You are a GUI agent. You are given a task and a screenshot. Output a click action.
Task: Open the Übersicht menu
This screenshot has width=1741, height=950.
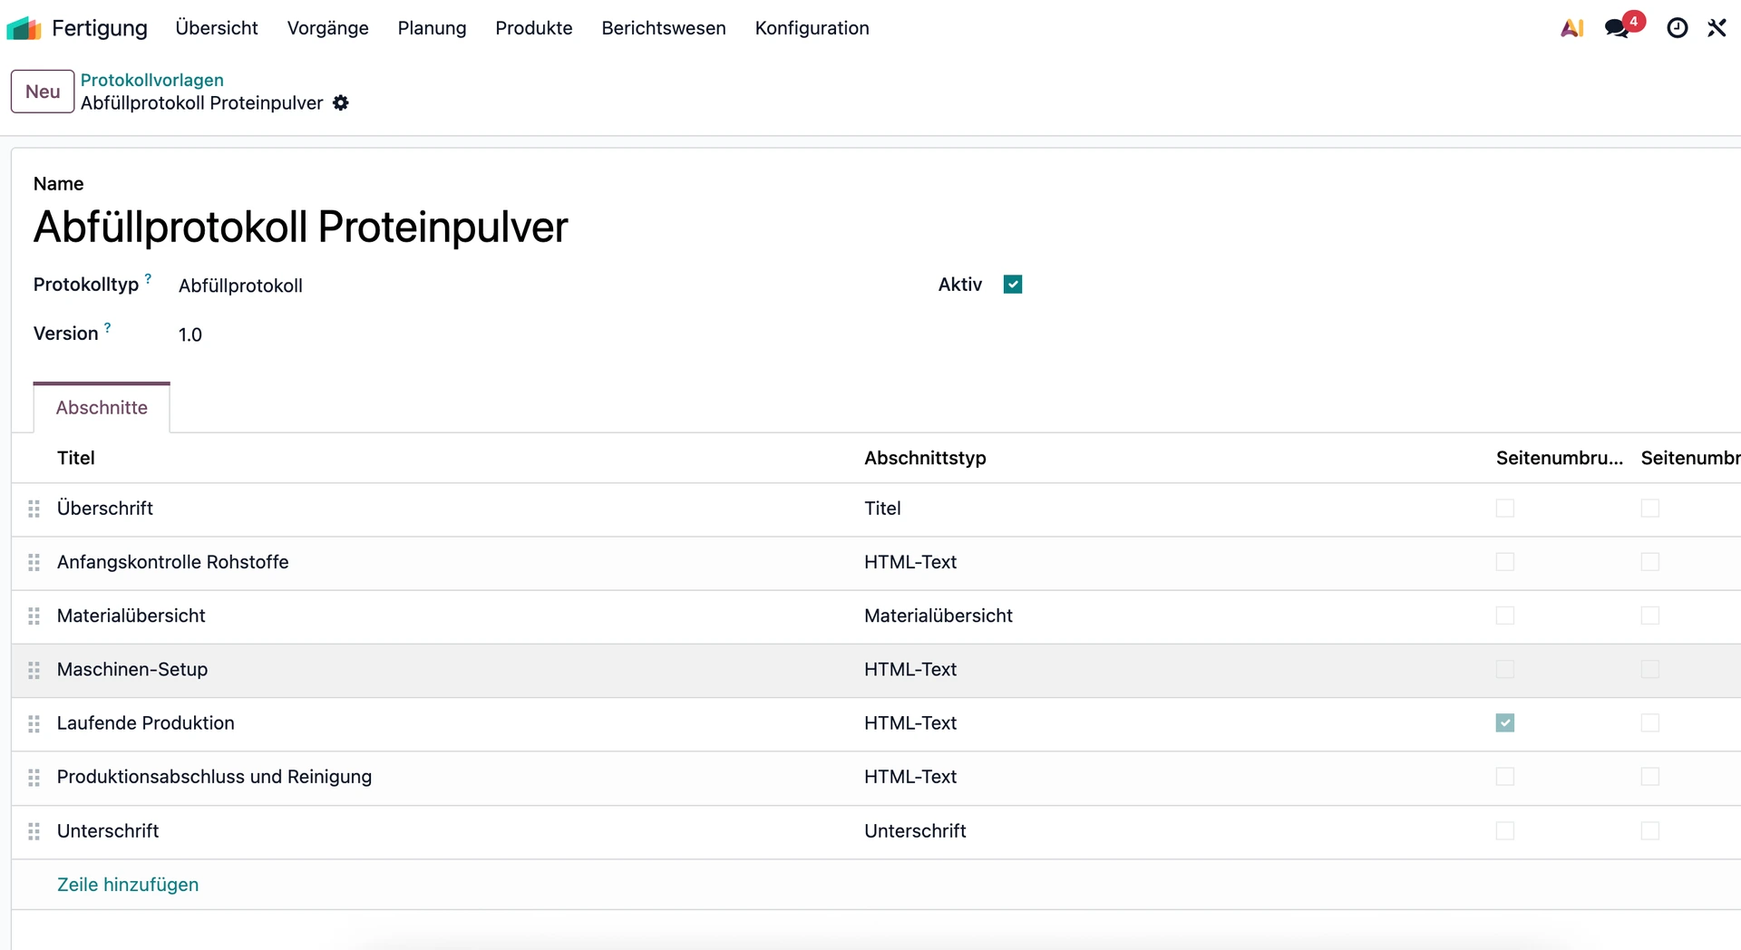(x=217, y=28)
